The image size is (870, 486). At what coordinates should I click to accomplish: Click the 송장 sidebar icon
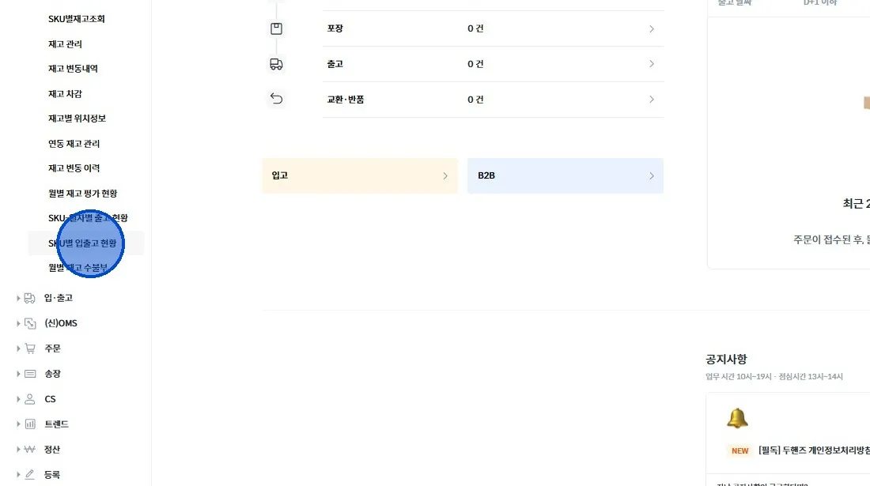click(30, 374)
